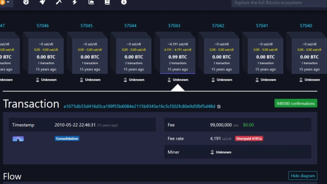Select block cube below 57044

point(134,56)
